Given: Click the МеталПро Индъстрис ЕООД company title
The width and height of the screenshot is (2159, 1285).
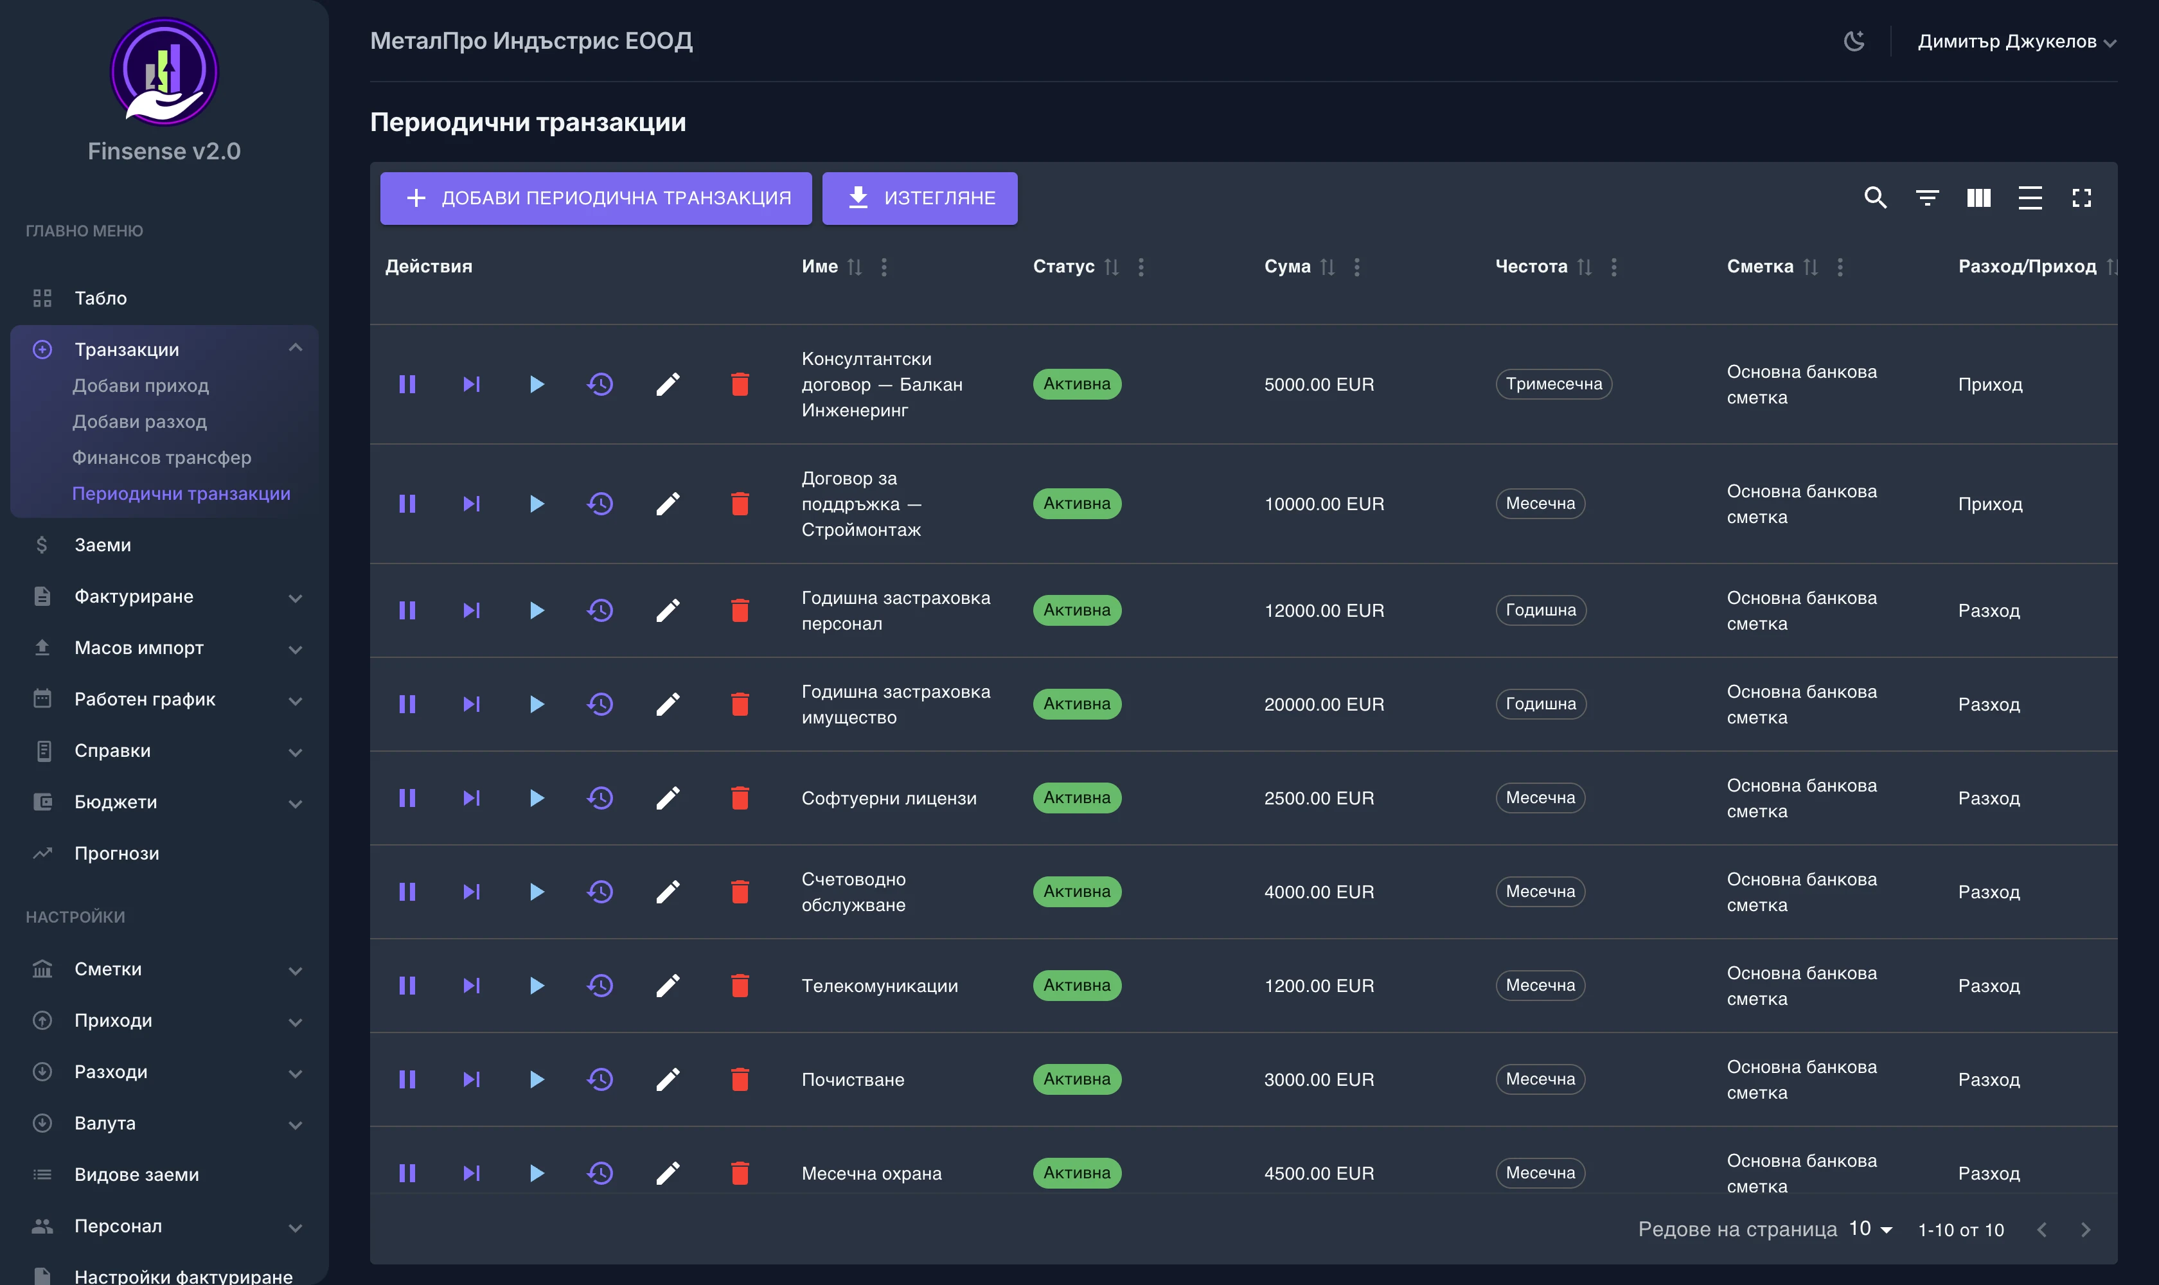Looking at the screenshot, I should point(531,40).
